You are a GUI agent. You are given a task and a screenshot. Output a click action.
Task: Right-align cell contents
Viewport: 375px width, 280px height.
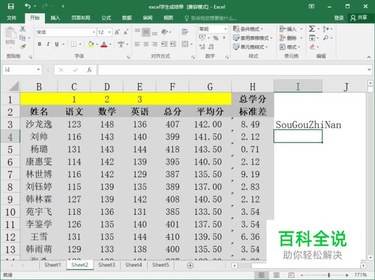tap(155, 44)
